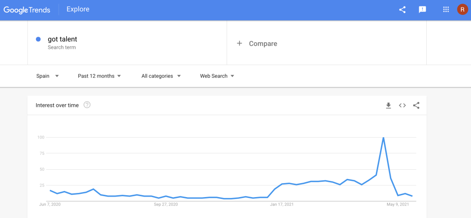Click the share icon in blue header
This screenshot has width=471, height=218.
point(402,10)
